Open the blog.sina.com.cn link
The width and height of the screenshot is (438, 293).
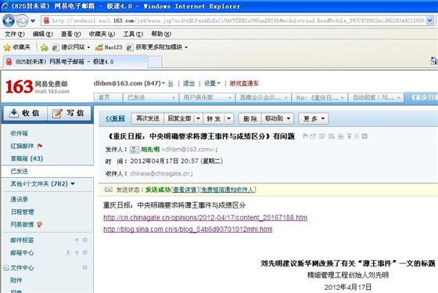[188, 230]
